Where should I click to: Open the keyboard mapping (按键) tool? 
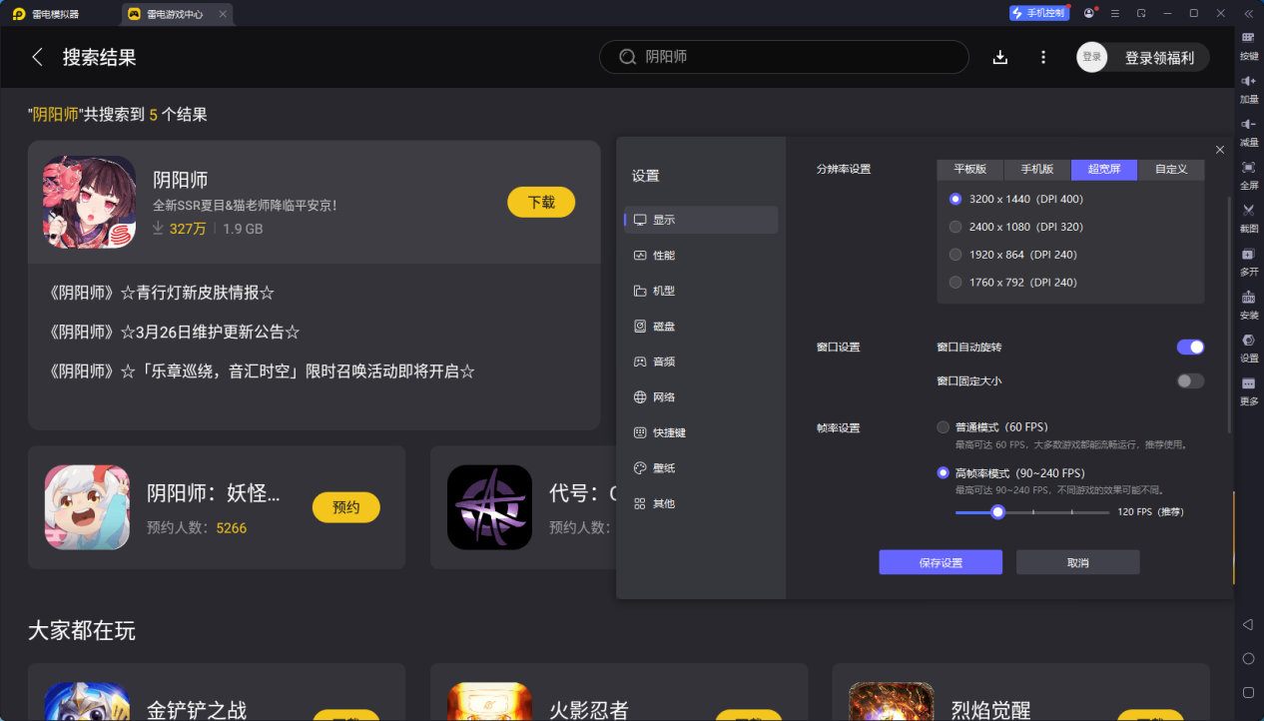click(1249, 40)
